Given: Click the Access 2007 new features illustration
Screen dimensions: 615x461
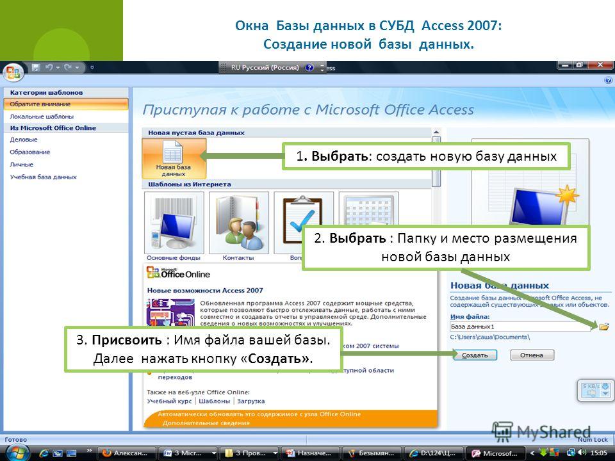Looking at the screenshot, I should [170, 312].
